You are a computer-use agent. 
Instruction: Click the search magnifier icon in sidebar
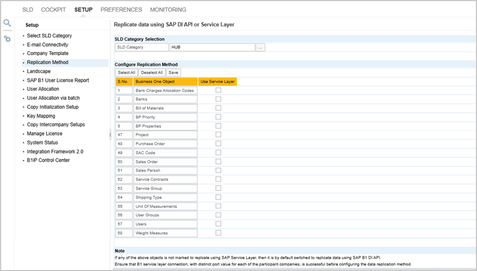point(7,23)
